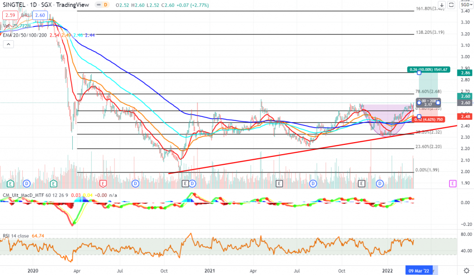Toggle fullscreen mode with the frame icon
Image resolution: width=474 pixels, height=275 pixels.
pyautogui.click(x=451, y=5)
